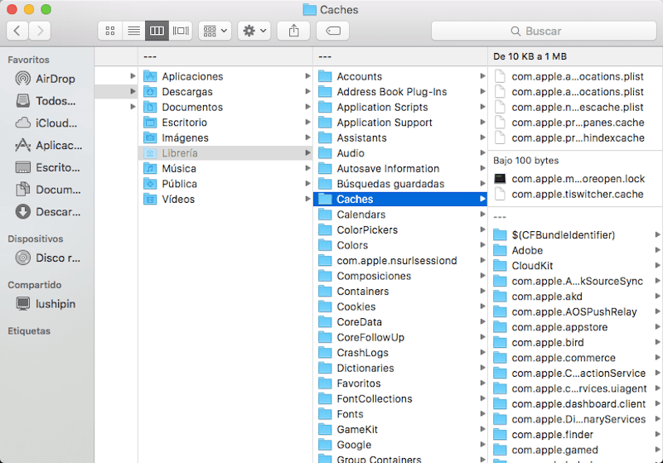This screenshot has height=463, width=663.
Task: Open the com.apple.appstore cache folder
Action: pyautogui.click(x=575, y=327)
